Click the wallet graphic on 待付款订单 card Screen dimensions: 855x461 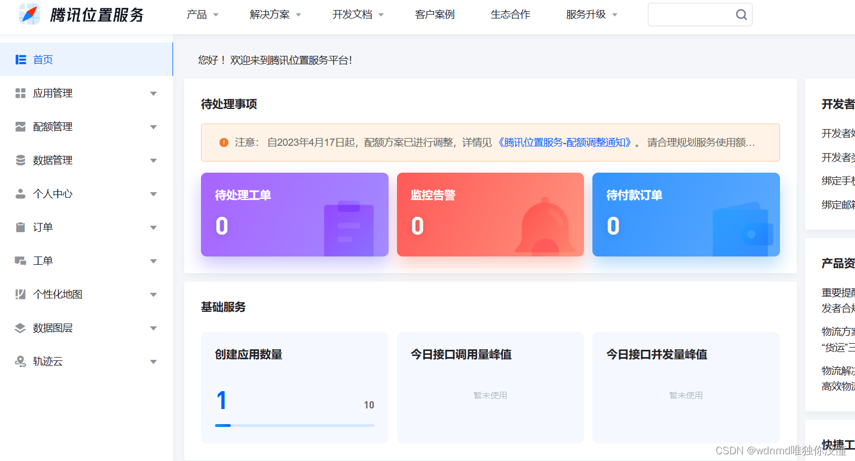(742, 229)
